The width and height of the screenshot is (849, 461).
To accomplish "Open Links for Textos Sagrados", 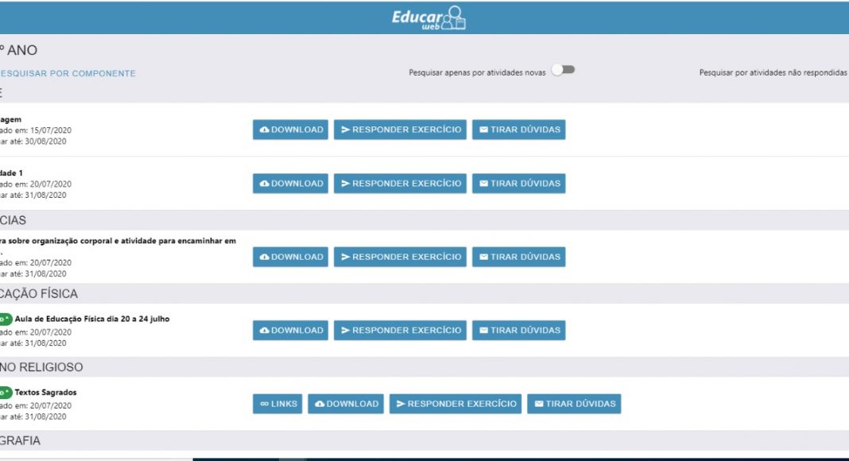I will tap(277, 404).
